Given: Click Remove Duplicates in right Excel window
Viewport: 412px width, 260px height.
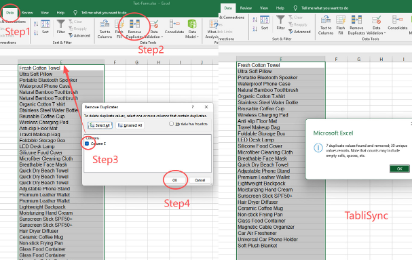Looking at the screenshot, I should click(356, 26).
